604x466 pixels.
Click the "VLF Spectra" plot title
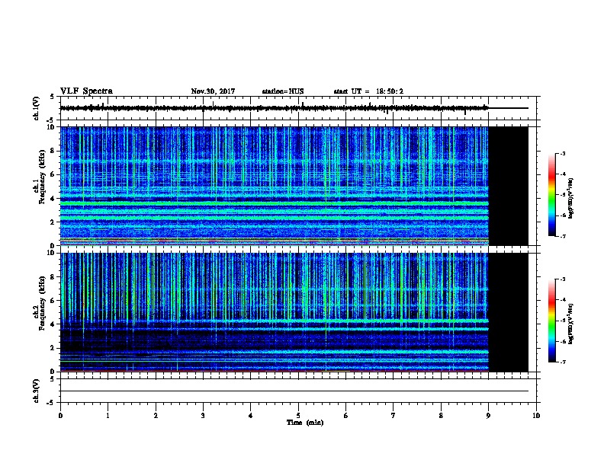click(86, 91)
